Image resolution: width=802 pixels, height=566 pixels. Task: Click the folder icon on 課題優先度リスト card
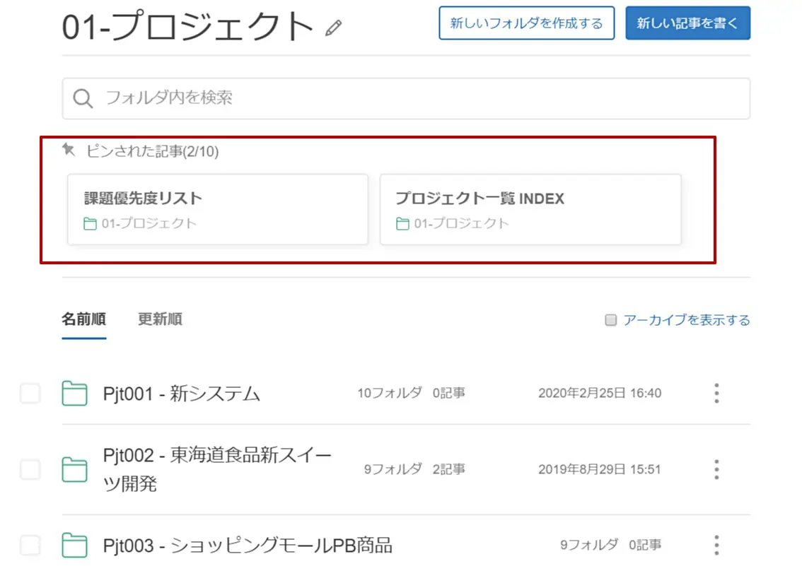[x=91, y=223]
